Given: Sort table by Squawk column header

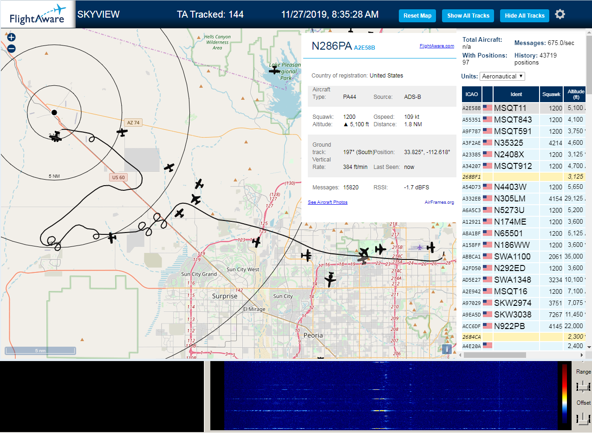Looking at the screenshot, I should tap(552, 94).
